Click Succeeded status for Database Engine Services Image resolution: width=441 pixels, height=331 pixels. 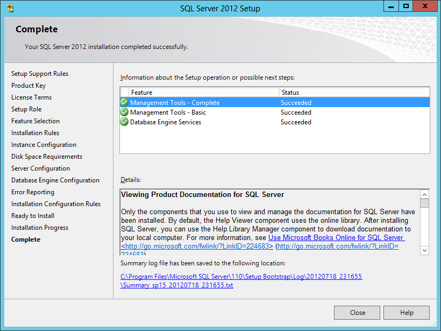[x=296, y=122]
